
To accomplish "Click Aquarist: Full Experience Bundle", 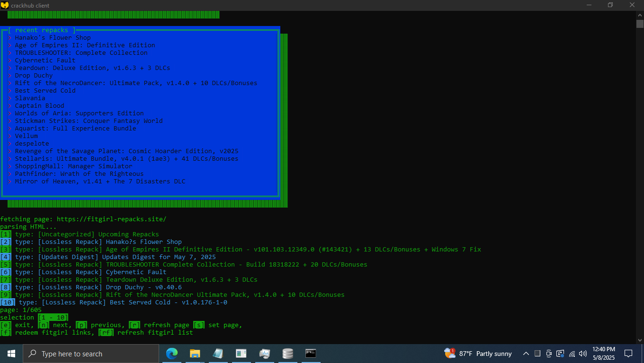I will tap(75, 128).
